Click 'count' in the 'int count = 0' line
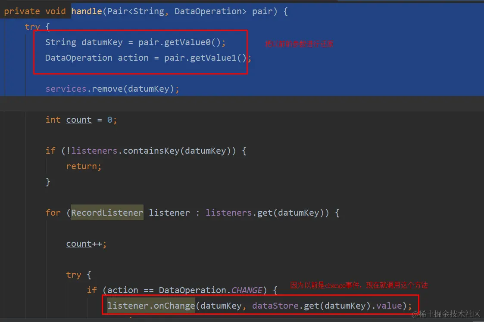484x322 pixels. point(79,120)
